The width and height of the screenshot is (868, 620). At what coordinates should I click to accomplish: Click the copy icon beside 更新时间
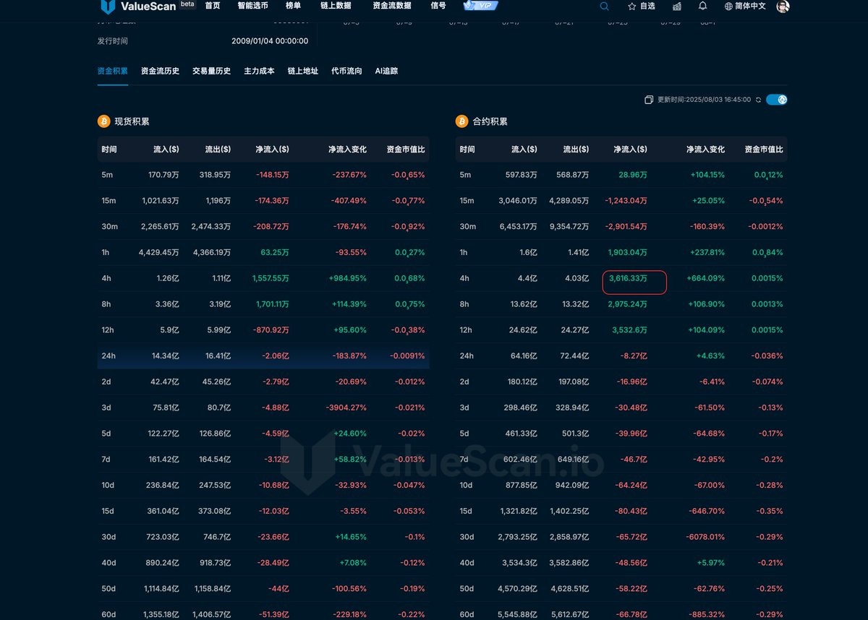point(649,100)
